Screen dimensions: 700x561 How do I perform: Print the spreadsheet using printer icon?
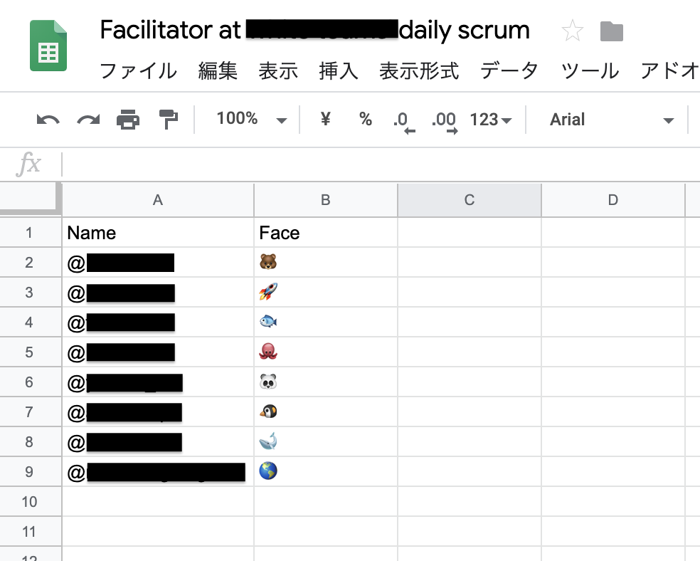coord(128,120)
